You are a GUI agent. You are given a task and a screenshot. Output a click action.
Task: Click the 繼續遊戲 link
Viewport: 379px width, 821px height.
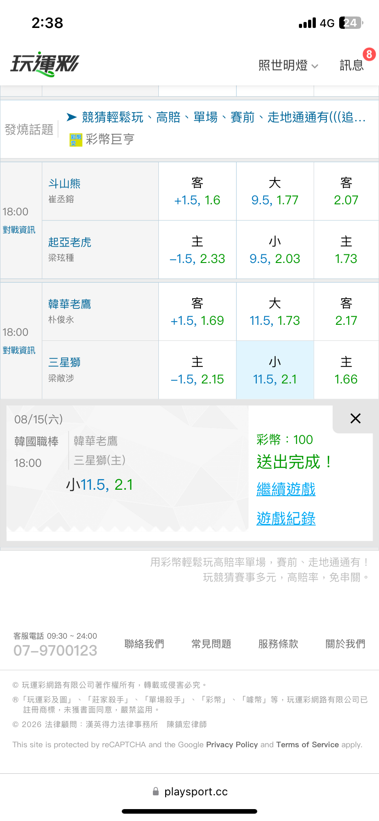click(286, 489)
